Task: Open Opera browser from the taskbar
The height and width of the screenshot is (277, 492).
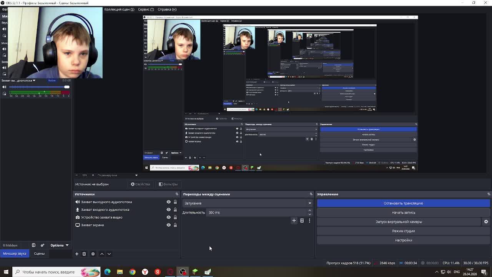Action: coord(170,272)
